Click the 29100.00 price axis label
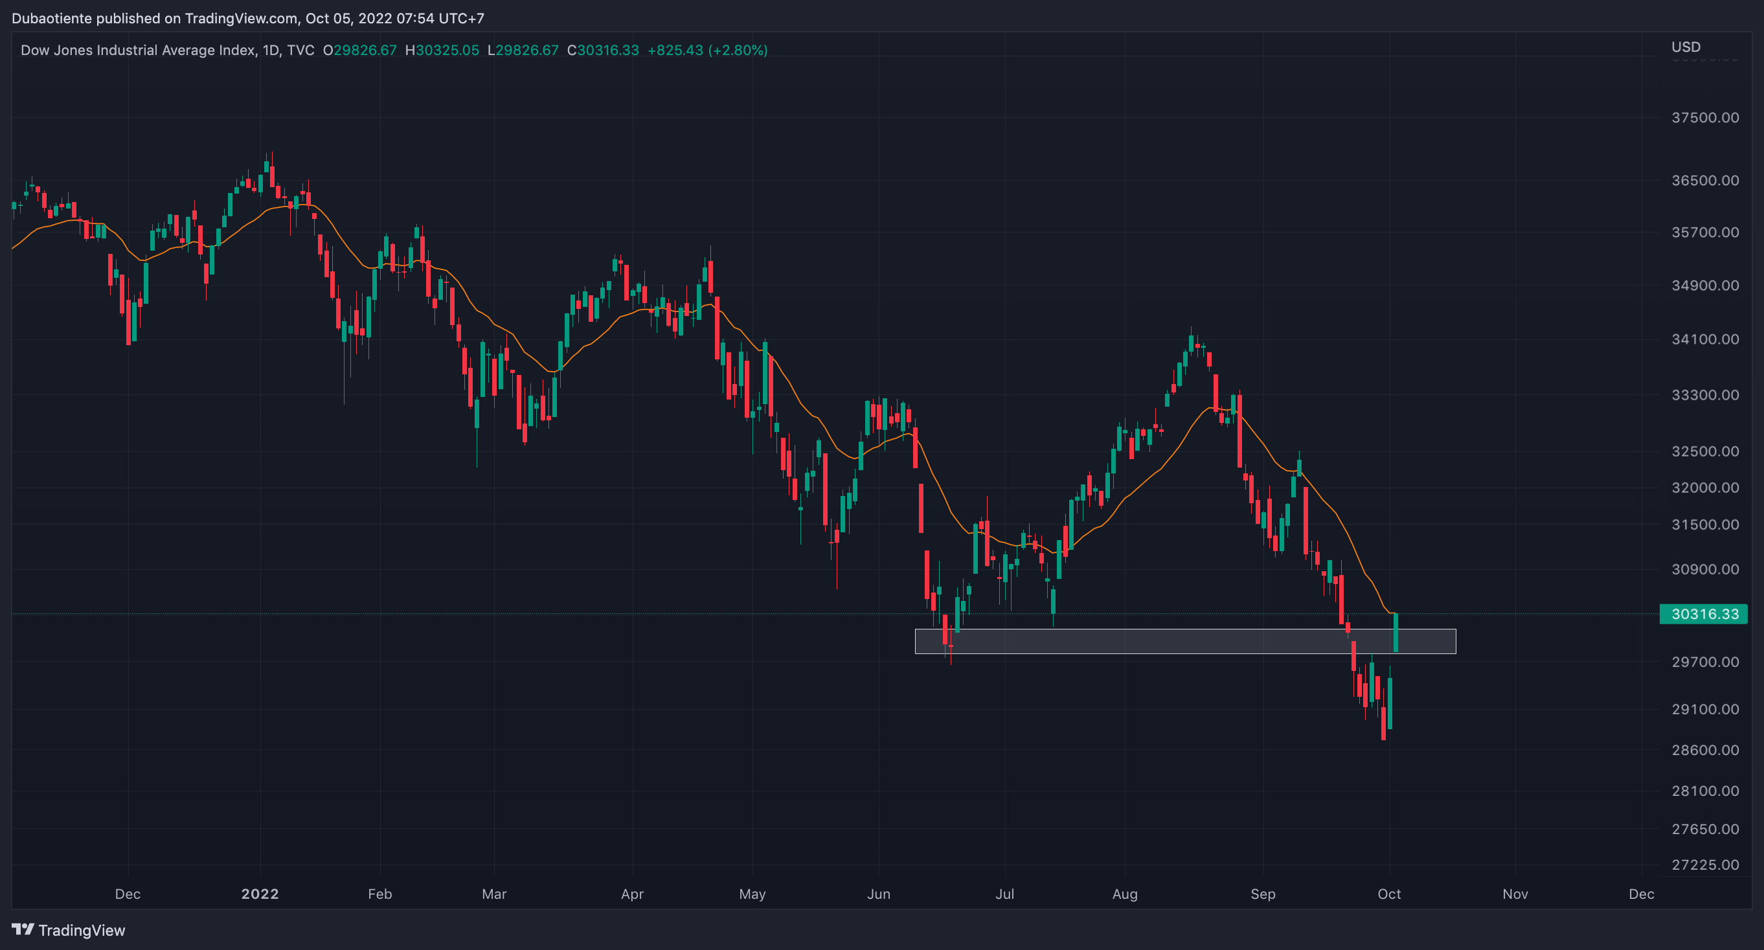Viewport: 1764px width, 950px height. pyautogui.click(x=1705, y=709)
